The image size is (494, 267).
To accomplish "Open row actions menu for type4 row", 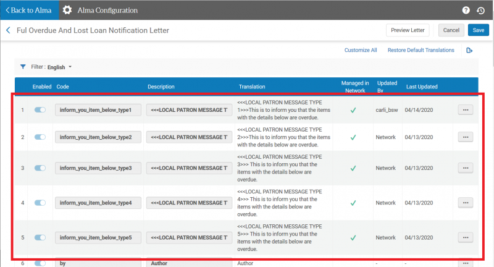I will pyautogui.click(x=466, y=202).
